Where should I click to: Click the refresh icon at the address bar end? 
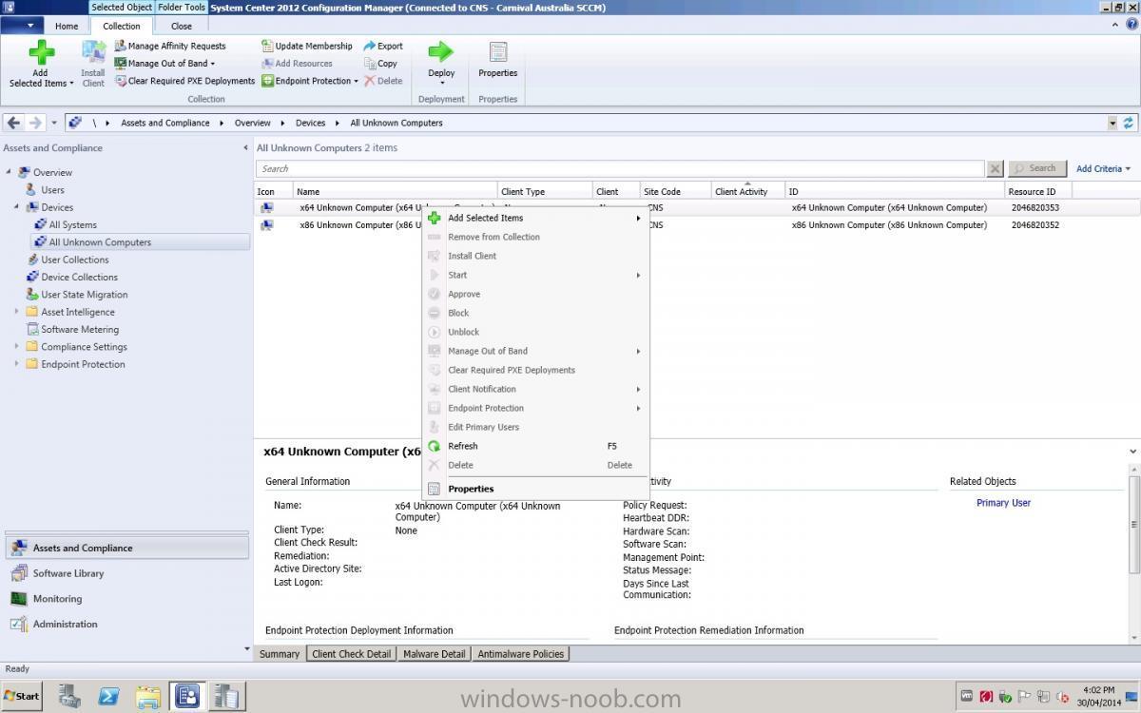[1129, 123]
